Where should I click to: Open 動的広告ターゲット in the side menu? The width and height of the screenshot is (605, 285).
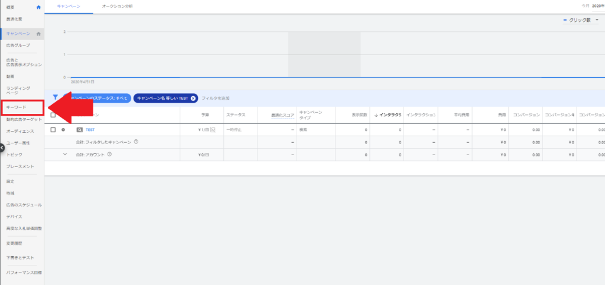click(24, 119)
